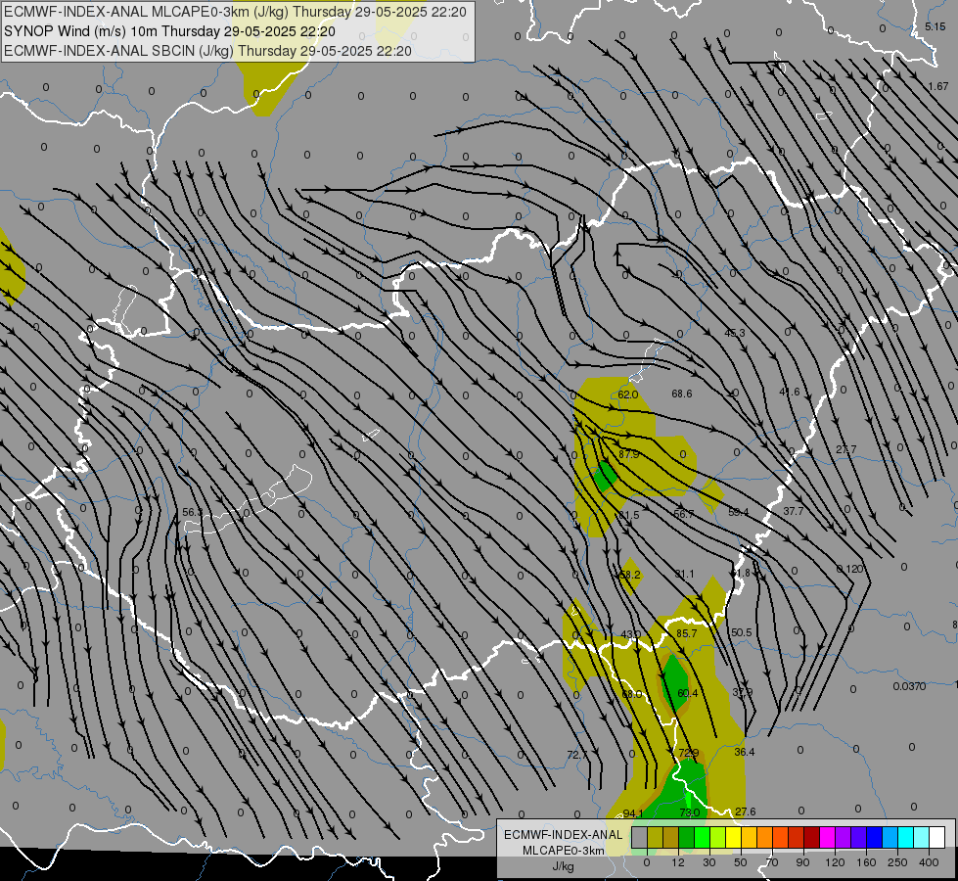This screenshot has width=958, height=881.
Task: Click the MLCAPE0-3km title line at top
Action: click(x=235, y=12)
